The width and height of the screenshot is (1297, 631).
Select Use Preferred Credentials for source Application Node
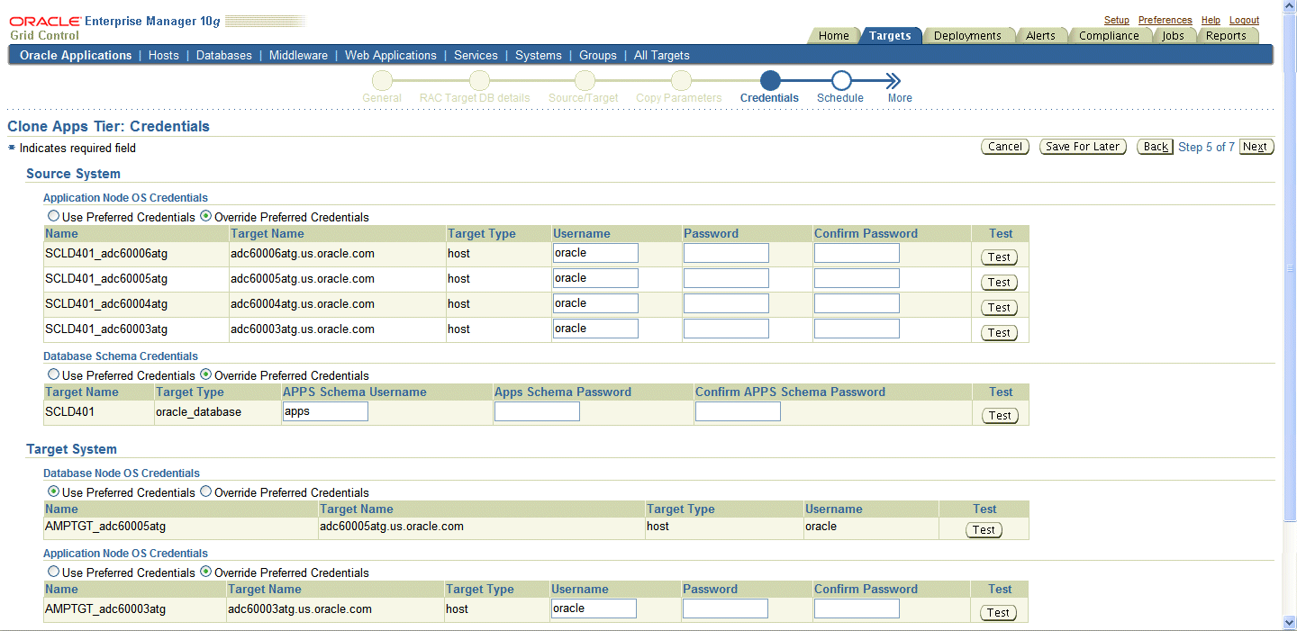54,216
